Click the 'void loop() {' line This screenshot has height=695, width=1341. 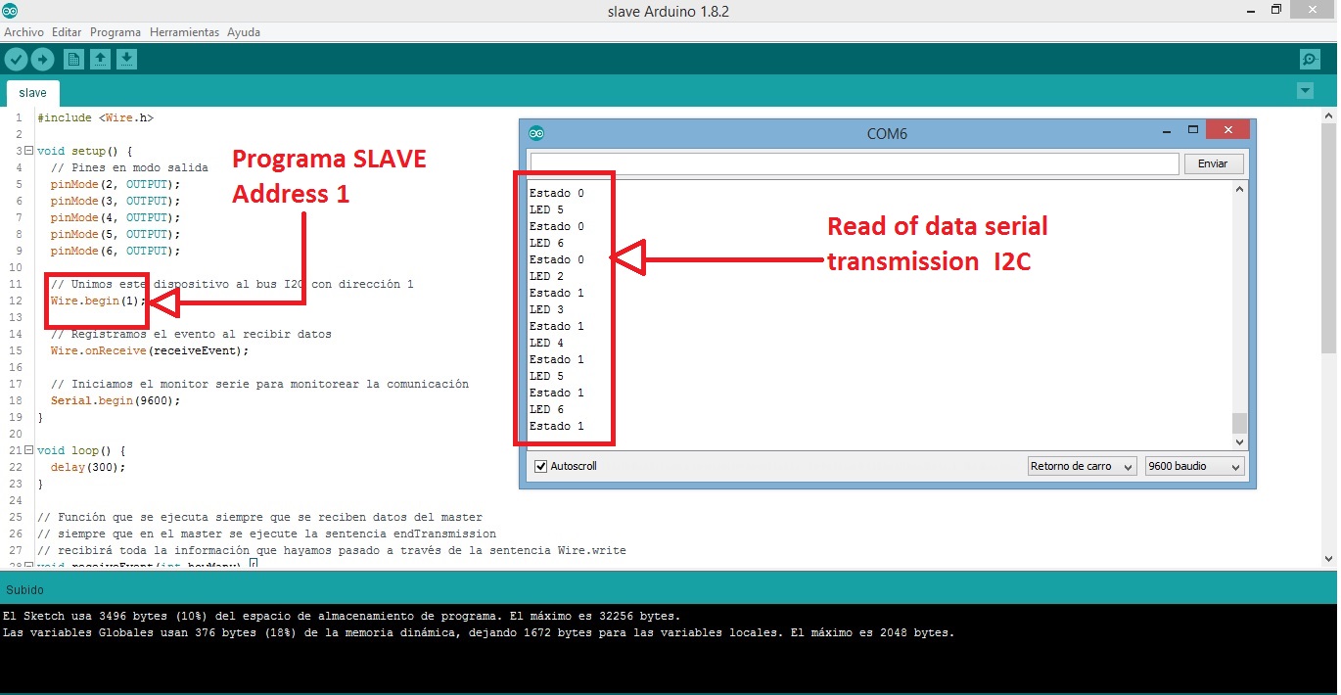81,450
